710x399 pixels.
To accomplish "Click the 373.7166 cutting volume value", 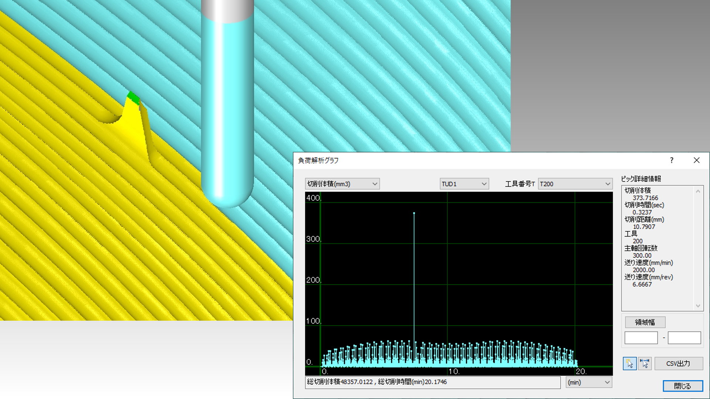I will tap(645, 198).
